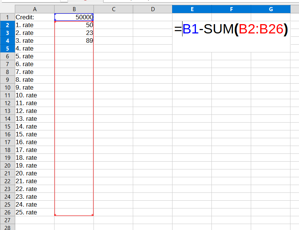Click inside the formula being edited
Screen dimensions: 299x230
coord(231,29)
